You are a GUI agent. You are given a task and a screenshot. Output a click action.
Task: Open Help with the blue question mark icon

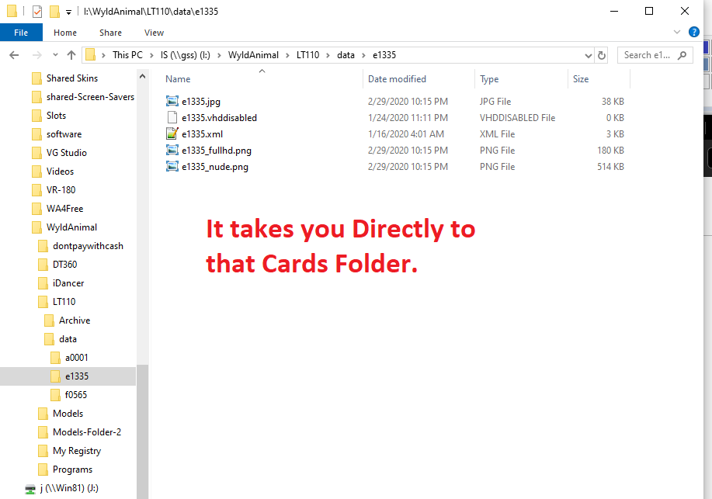pos(694,33)
